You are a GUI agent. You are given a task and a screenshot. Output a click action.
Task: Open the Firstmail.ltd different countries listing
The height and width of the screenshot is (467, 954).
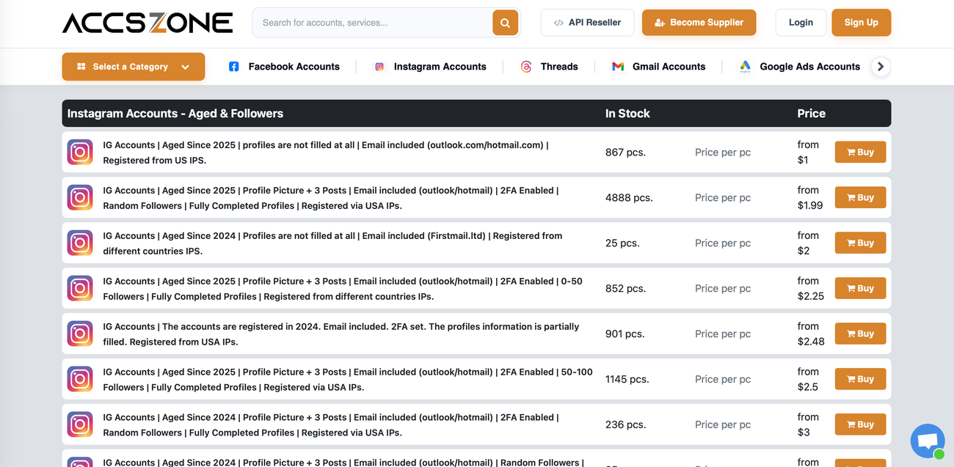click(x=332, y=243)
